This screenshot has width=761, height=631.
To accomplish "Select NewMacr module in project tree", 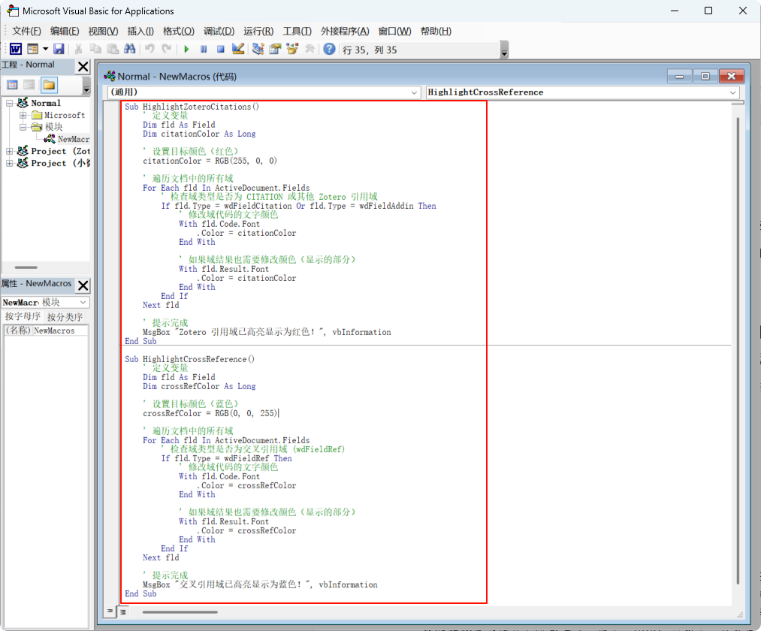I will click(x=74, y=139).
